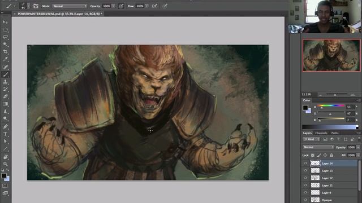362x203 pixels.
Task: Change screen mode button in toolbox
Action: [5, 193]
